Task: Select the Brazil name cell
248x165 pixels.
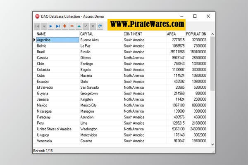Action: click(58, 52)
